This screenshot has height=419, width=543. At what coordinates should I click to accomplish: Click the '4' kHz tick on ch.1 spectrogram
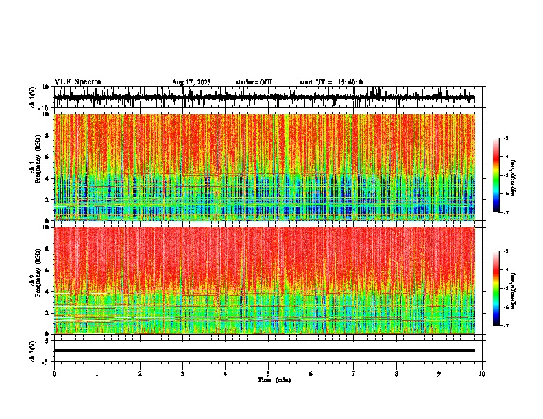48,179
